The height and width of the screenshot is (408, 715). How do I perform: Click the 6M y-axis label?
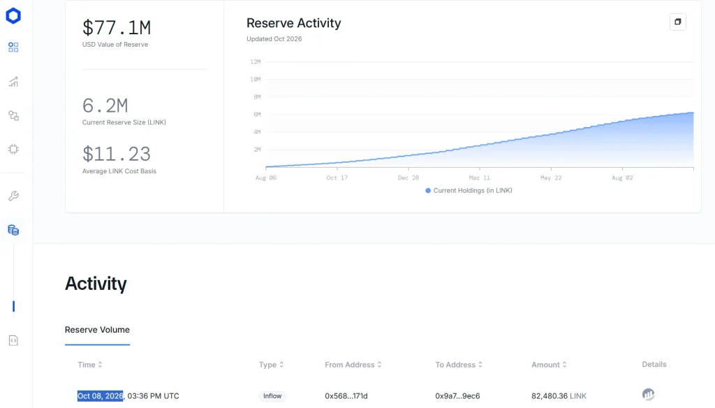click(x=257, y=115)
